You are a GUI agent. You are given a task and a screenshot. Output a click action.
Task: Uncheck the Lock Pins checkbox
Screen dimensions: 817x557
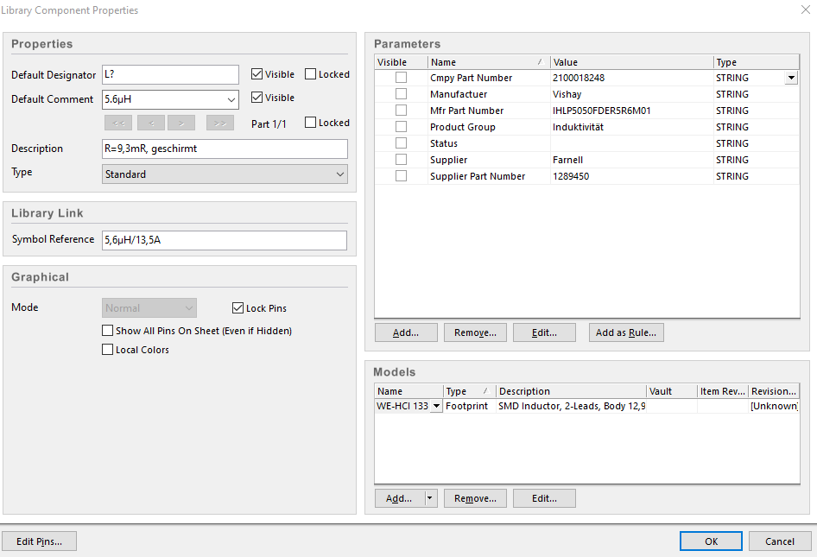pos(237,308)
